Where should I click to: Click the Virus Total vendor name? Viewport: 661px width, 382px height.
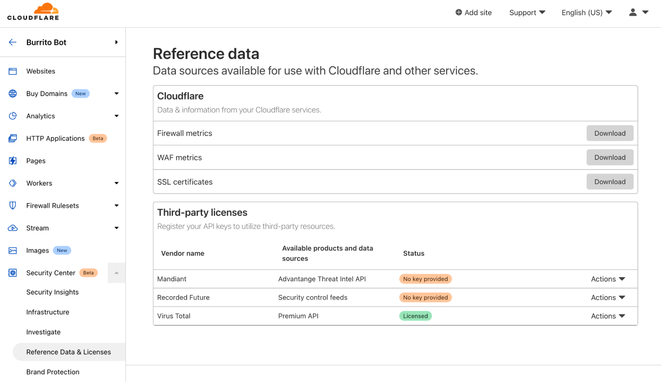(x=174, y=316)
